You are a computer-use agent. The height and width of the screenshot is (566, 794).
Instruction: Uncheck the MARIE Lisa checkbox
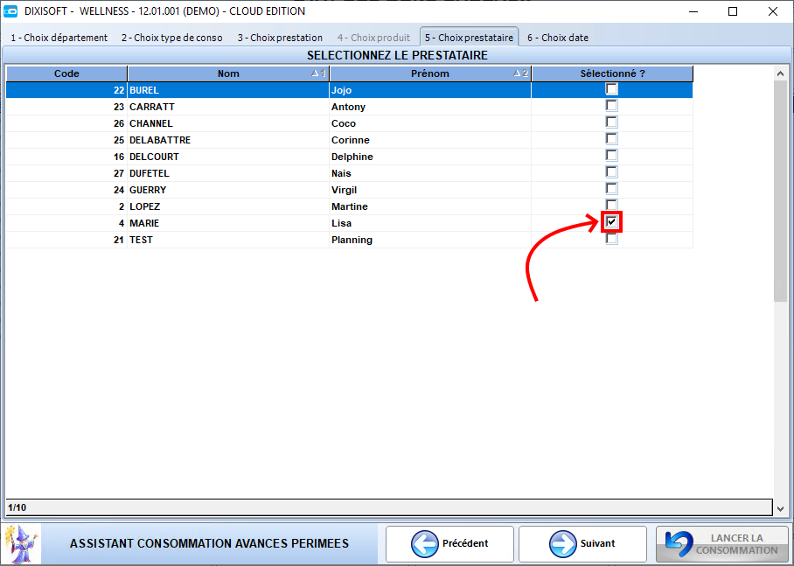[x=612, y=222]
